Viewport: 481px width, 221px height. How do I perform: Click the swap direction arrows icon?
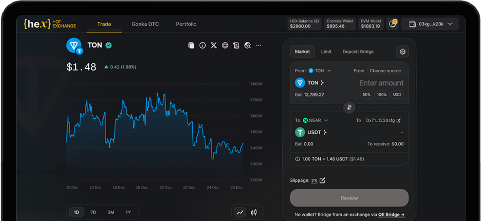349,107
